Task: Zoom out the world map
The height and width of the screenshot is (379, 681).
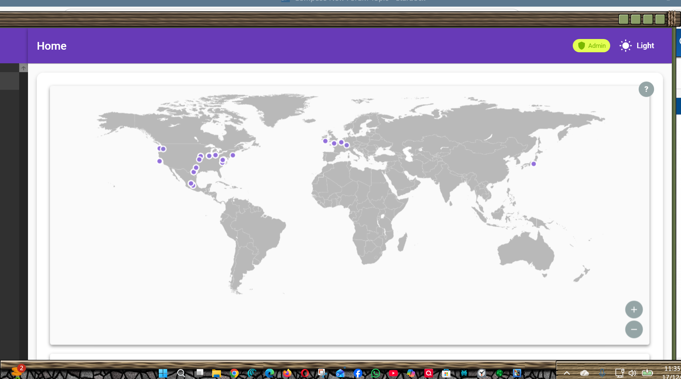Action: [x=634, y=329]
